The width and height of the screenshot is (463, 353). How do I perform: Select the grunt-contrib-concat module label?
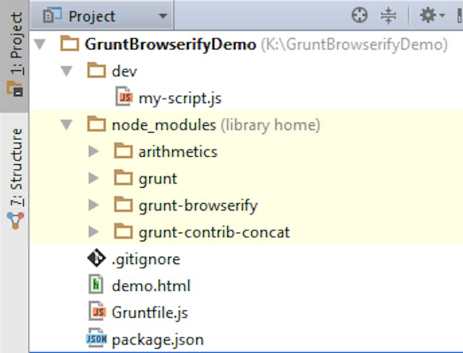pyautogui.click(x=214, y=233)
